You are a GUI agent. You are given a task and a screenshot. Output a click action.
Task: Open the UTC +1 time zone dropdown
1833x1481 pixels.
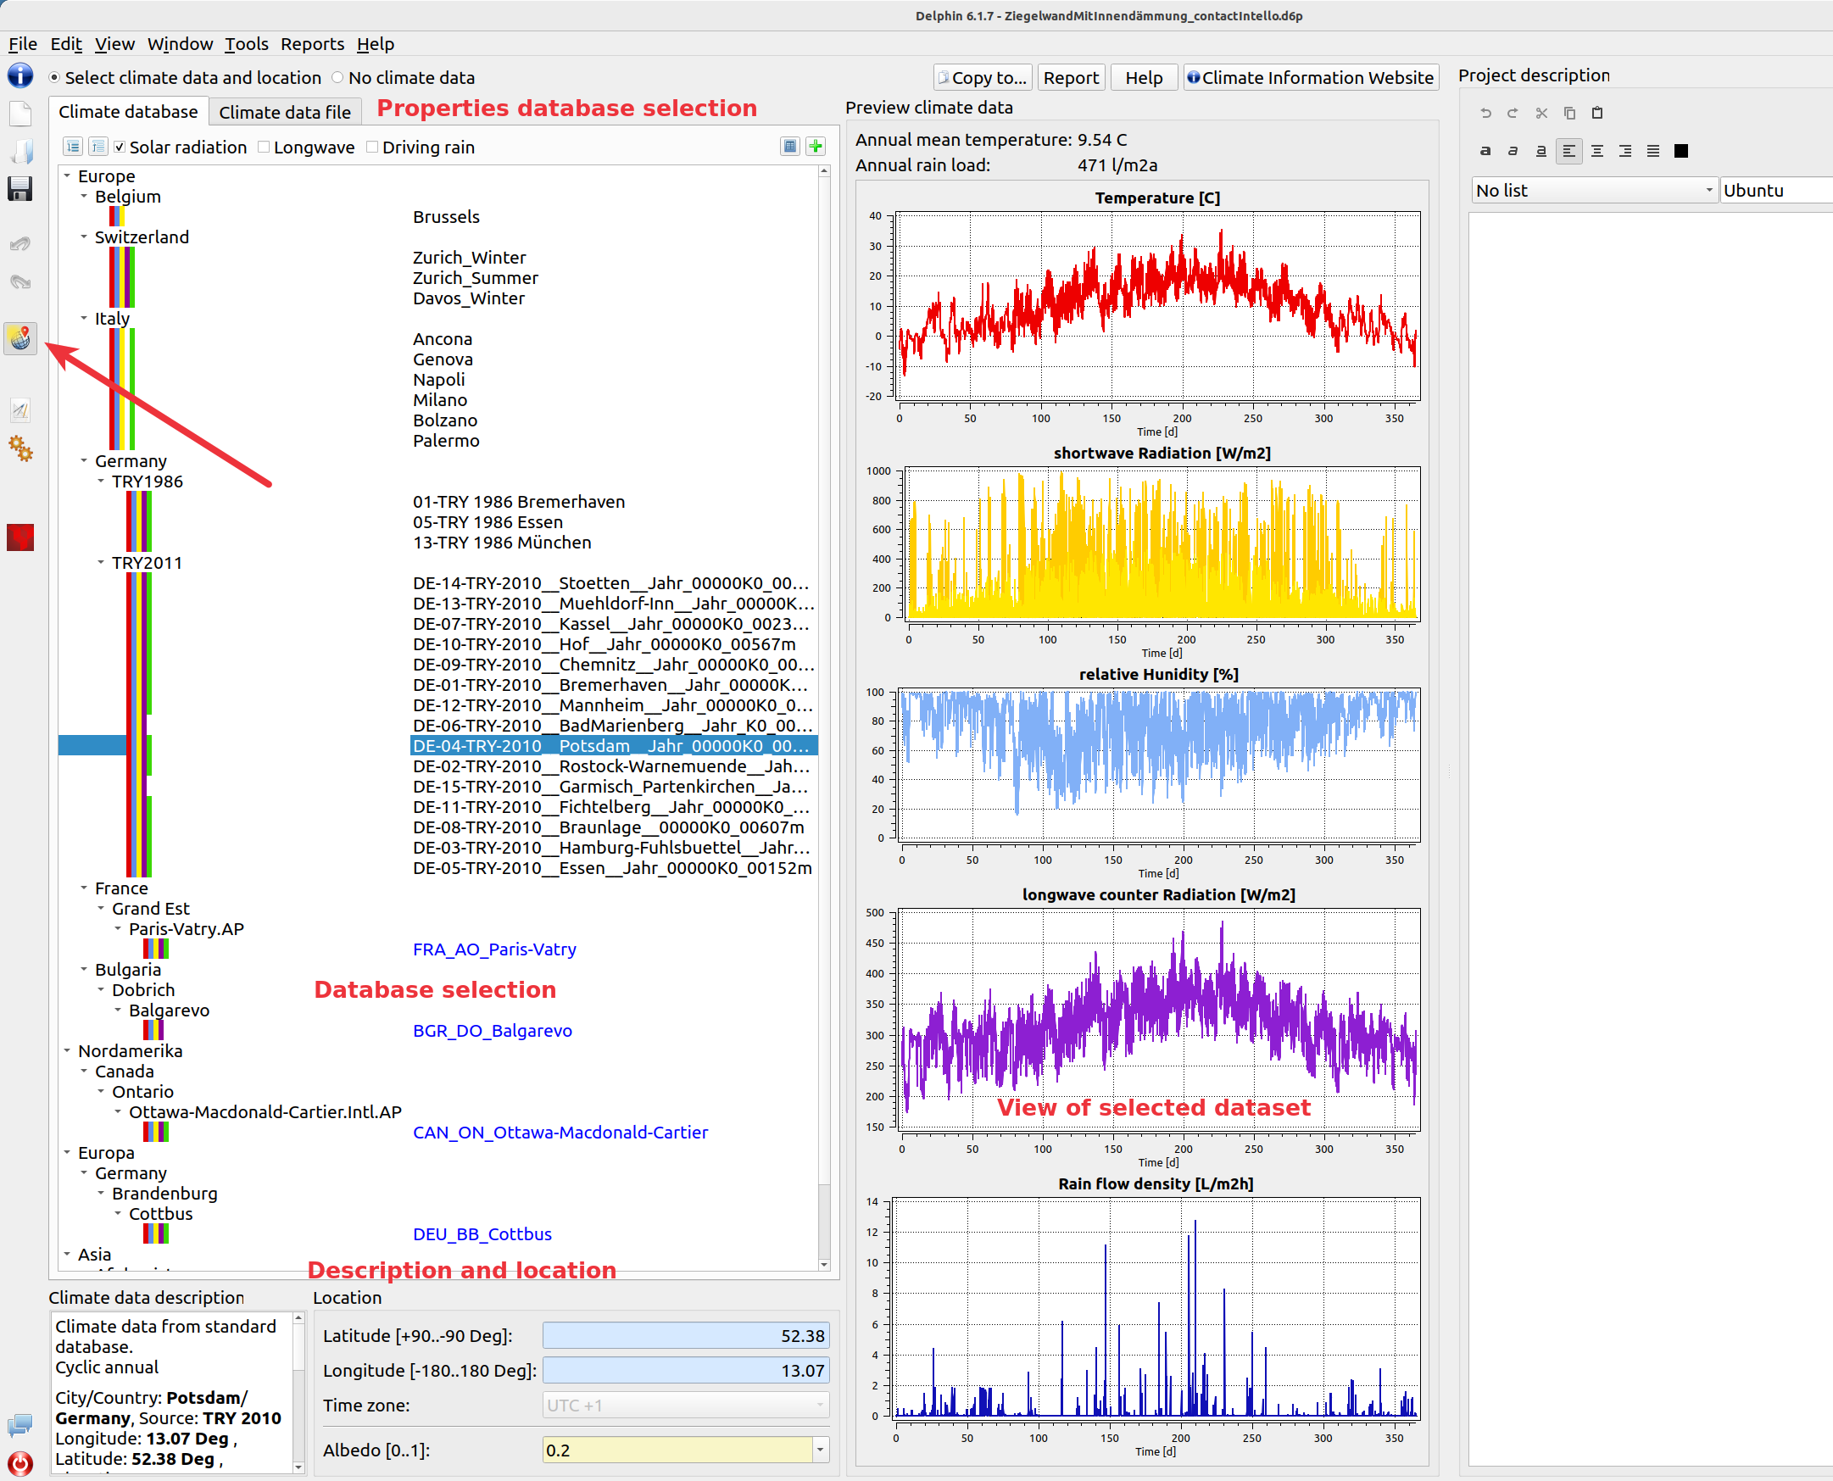point(686,1404)
